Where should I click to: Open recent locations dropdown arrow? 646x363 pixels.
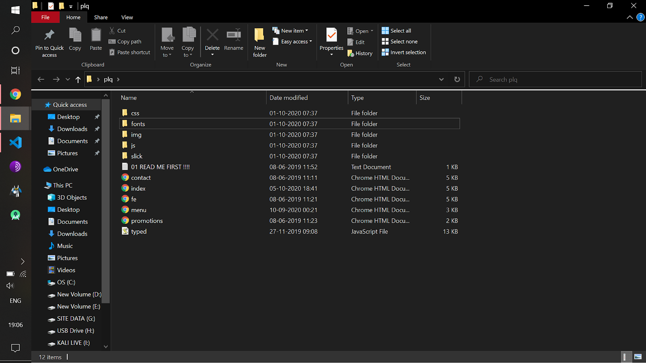pyautogui.click(x=67, y=79)
